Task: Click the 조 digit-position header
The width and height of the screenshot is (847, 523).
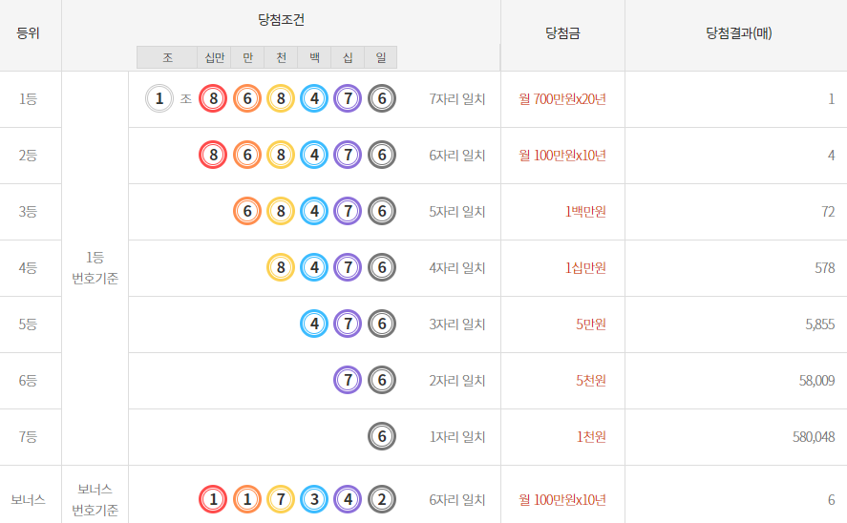Action: tap(167, 57)
